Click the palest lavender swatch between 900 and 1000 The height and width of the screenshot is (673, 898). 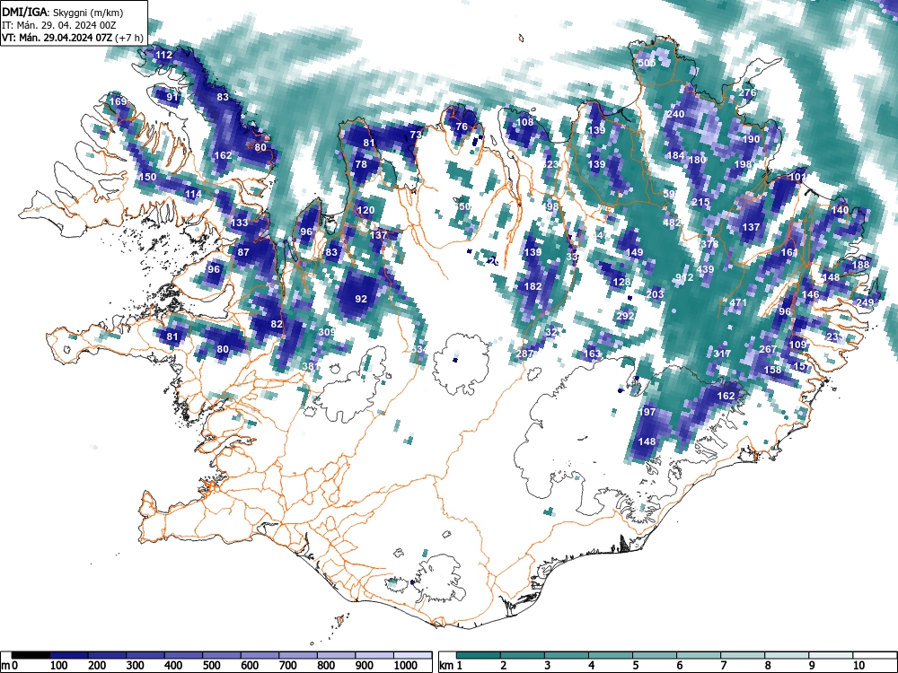click(374, 655)
